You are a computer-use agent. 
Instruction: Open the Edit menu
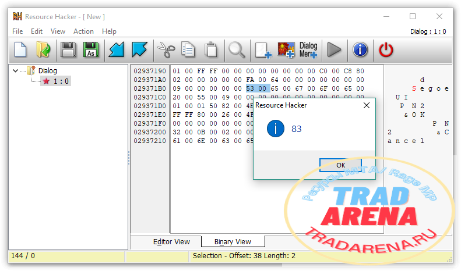(x=37, y=31)
